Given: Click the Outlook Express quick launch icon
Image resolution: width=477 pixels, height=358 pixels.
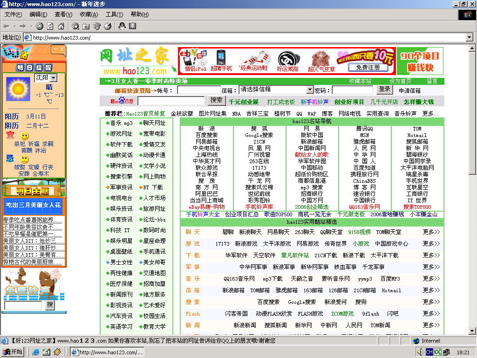Looking at the screenshot, I should (x=46, y=352).
